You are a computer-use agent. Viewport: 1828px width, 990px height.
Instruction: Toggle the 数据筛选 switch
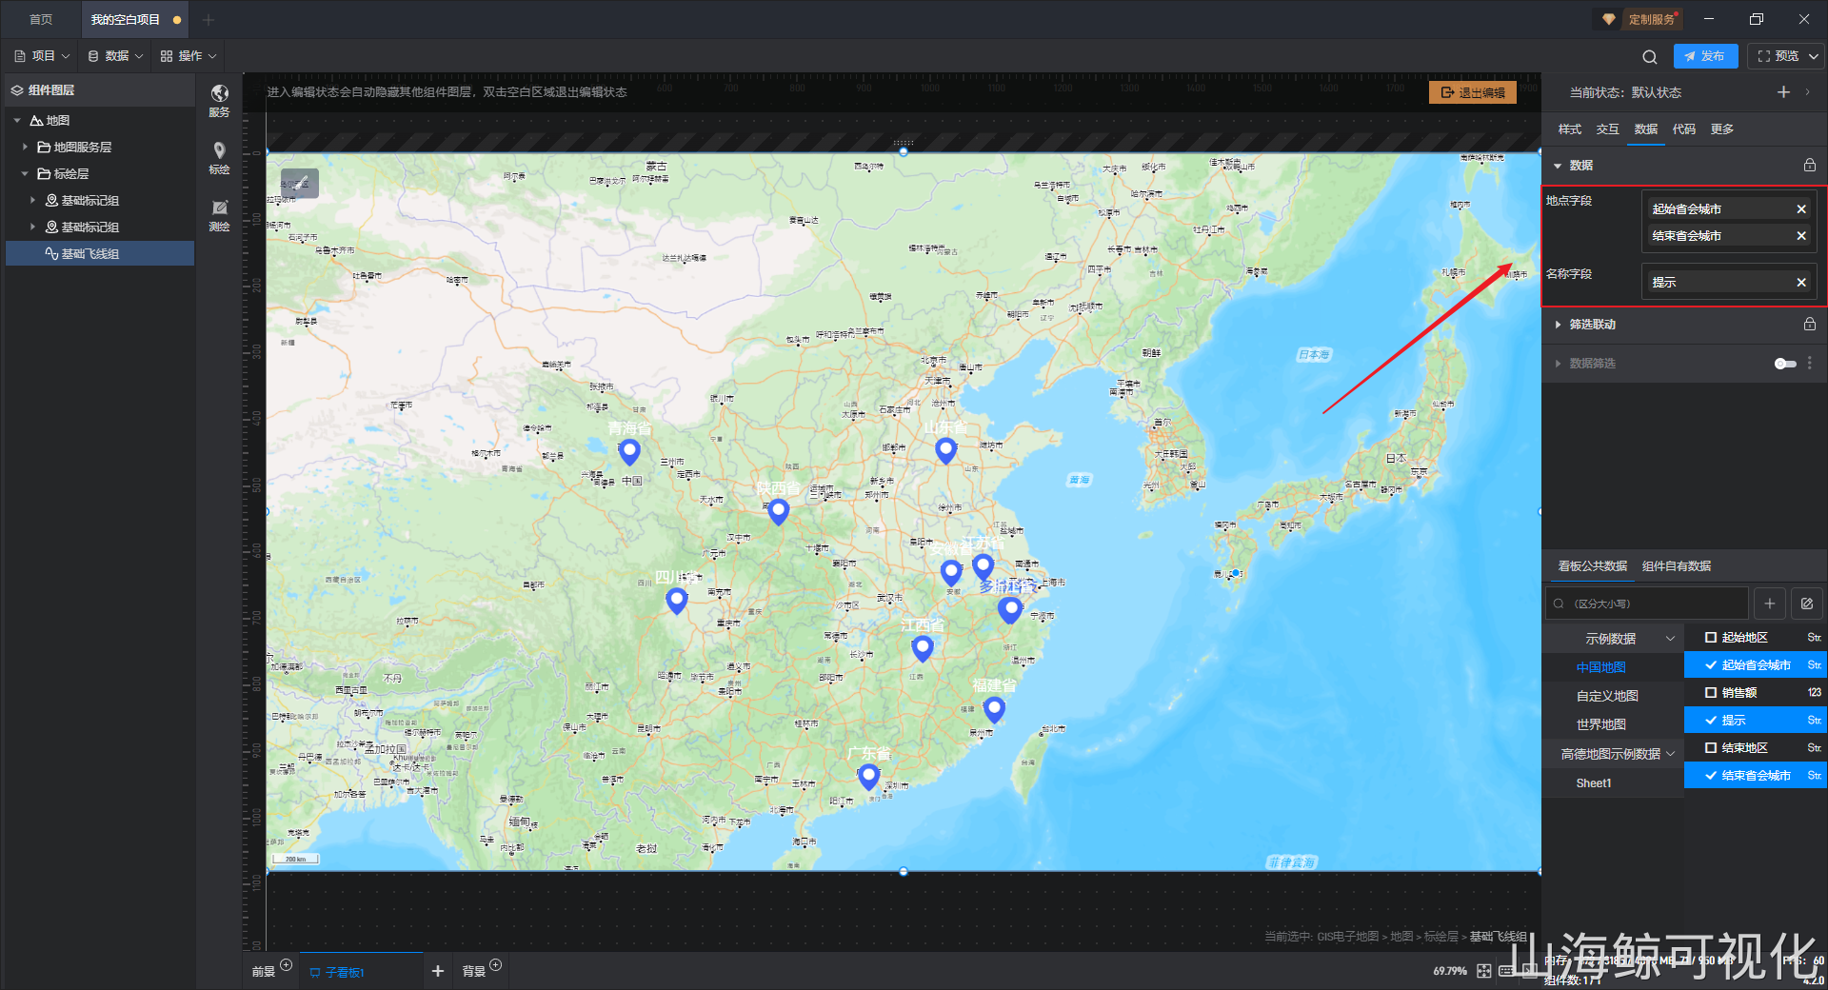tap(1785, 364)
